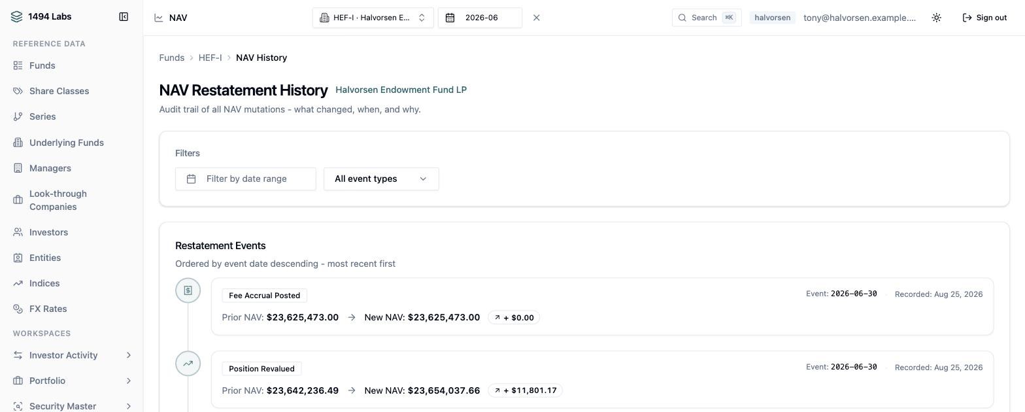The height and width of the screenshot is (412, 1025).
Task: Click the 1494 Labs logo icon
Action: [17, 16]
